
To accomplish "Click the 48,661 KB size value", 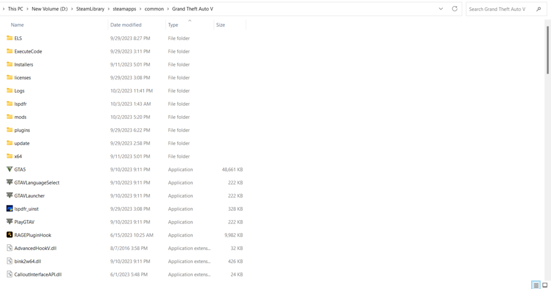I will (233, 169).
